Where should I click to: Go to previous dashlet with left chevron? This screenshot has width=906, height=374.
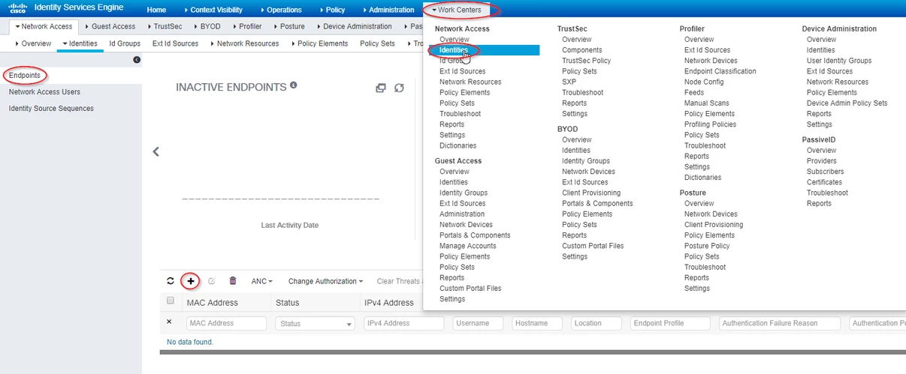(x=156, y=151)
